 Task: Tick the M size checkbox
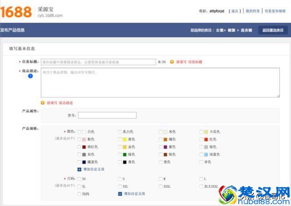tap(161, 179)
